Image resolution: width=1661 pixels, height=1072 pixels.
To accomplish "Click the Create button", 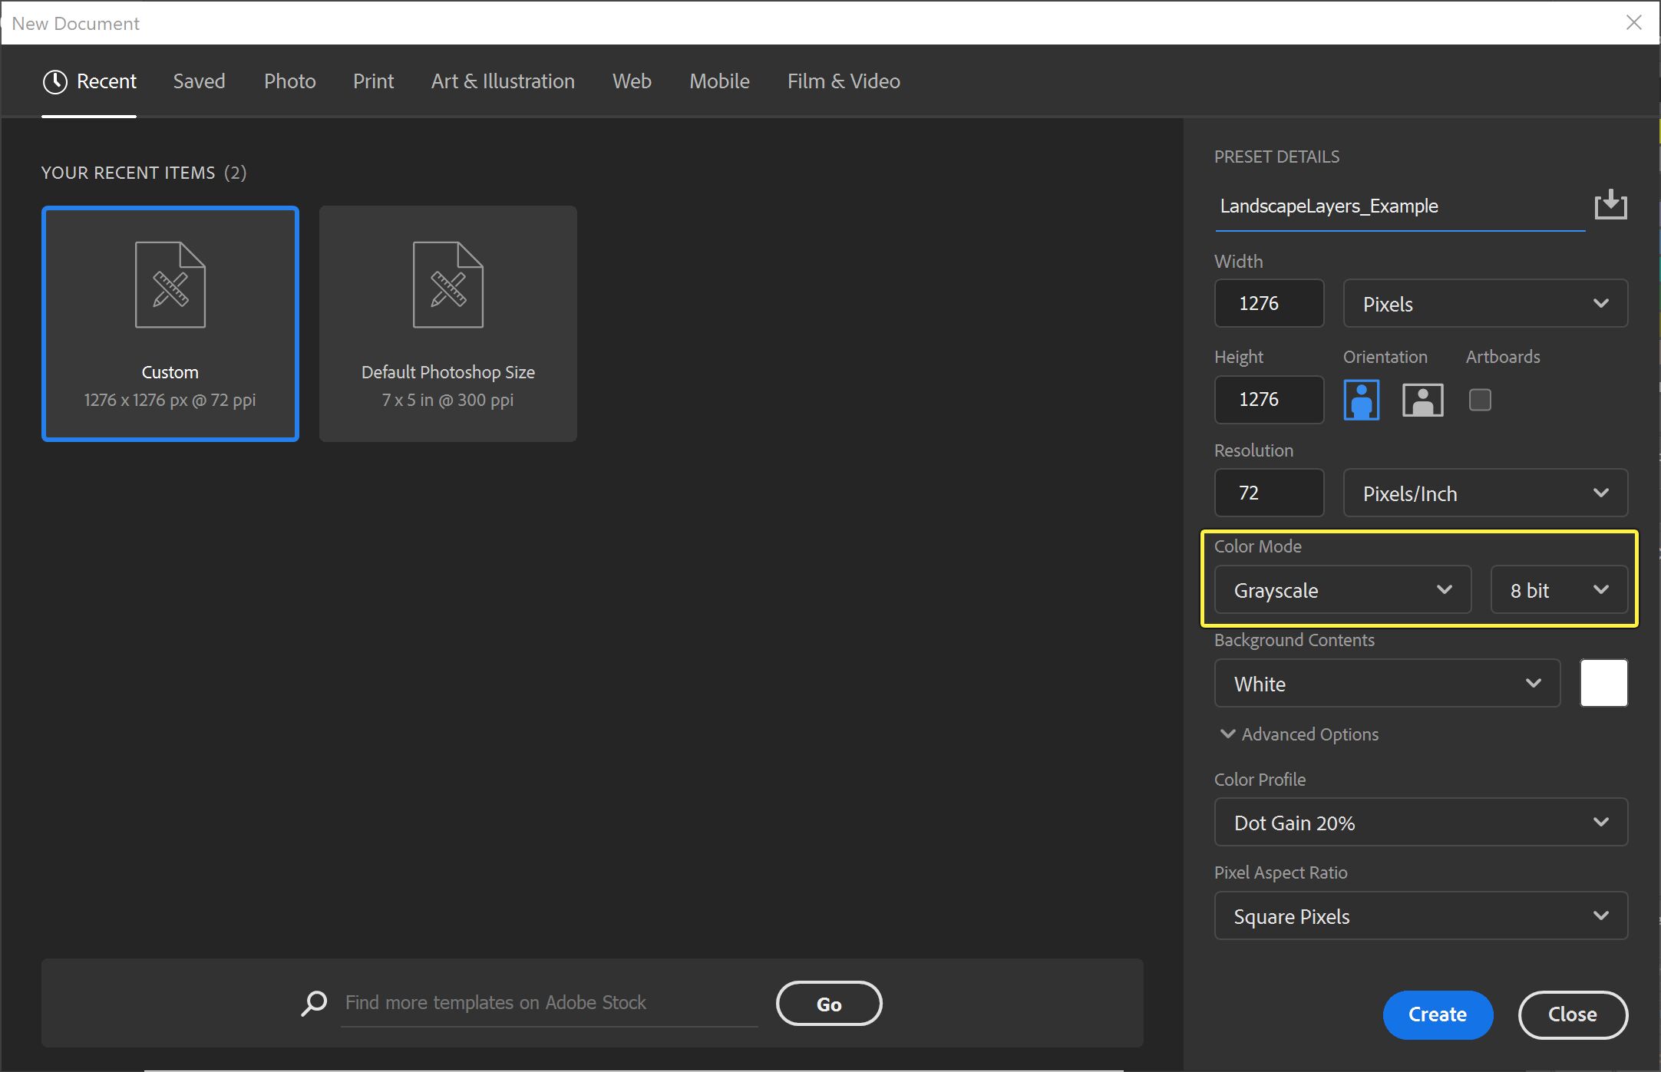I will coord(1437,1014).
